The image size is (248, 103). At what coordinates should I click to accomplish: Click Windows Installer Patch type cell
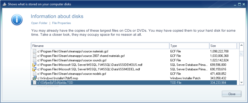(185, 78)
